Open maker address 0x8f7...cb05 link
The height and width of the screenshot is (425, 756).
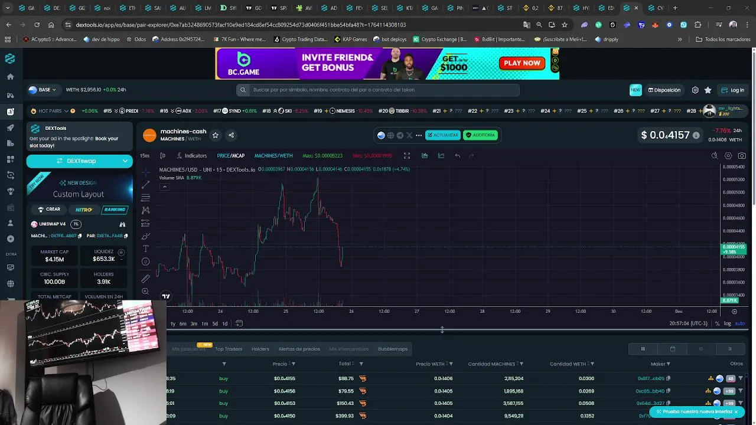pyautogui.click(x=651, y=378)
